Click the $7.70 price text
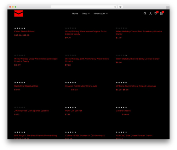177x150 pixels. click(x=119, y=38)
